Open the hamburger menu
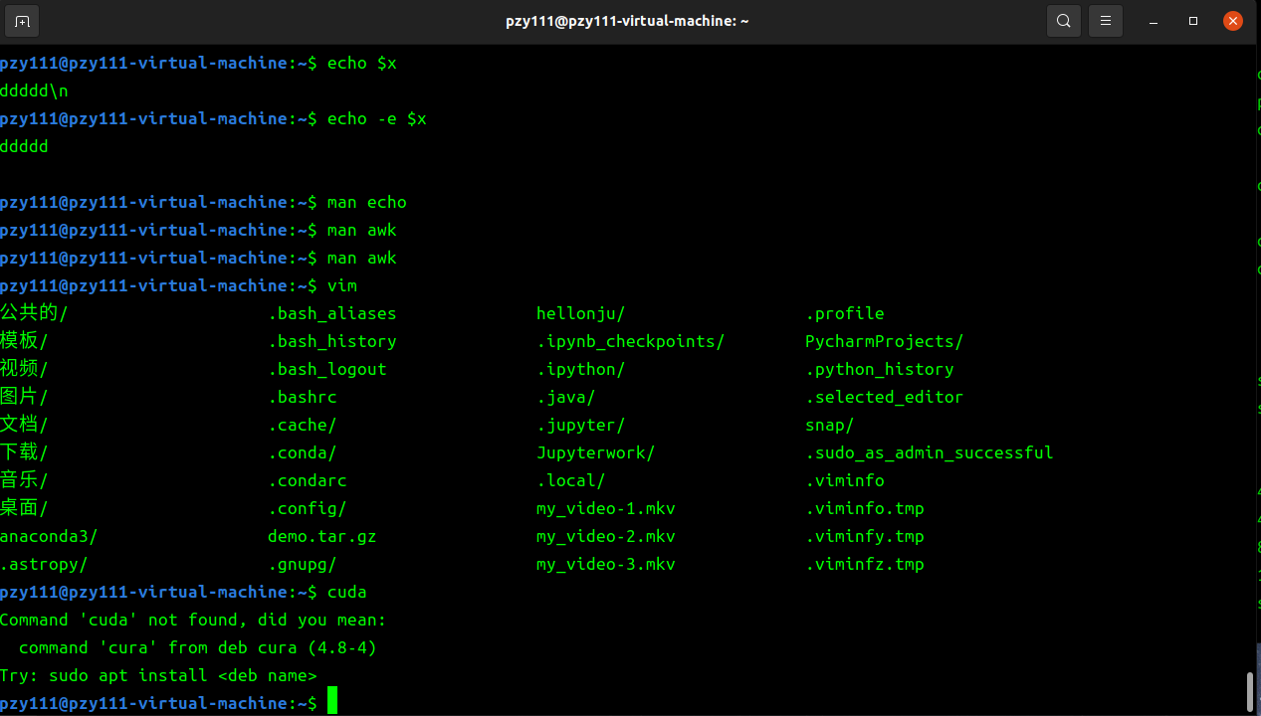This screenshot has height=716, width=1261. coord(1106,21)
